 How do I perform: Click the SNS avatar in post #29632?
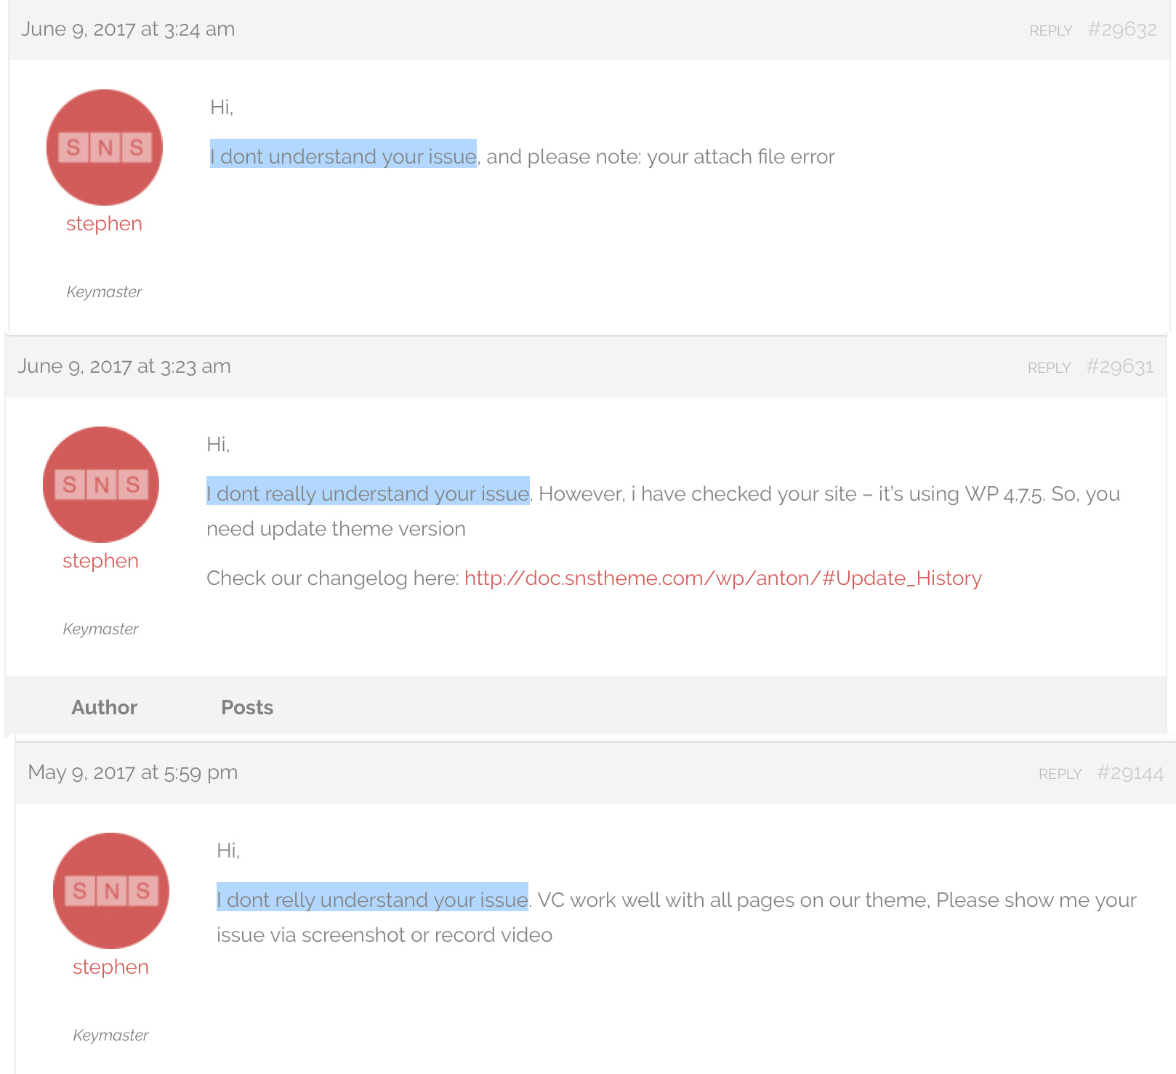pos(104,148)
